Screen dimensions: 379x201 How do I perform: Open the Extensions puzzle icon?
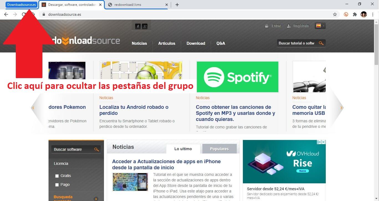pos(355,14)
